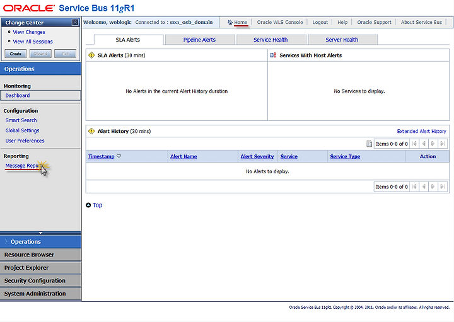Open Oracle WLS Console link
This screenshot has width=454, height=322.
tap(280, 22)
